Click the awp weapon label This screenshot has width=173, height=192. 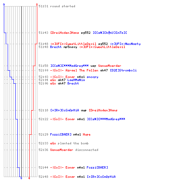[x=84, y=110]
